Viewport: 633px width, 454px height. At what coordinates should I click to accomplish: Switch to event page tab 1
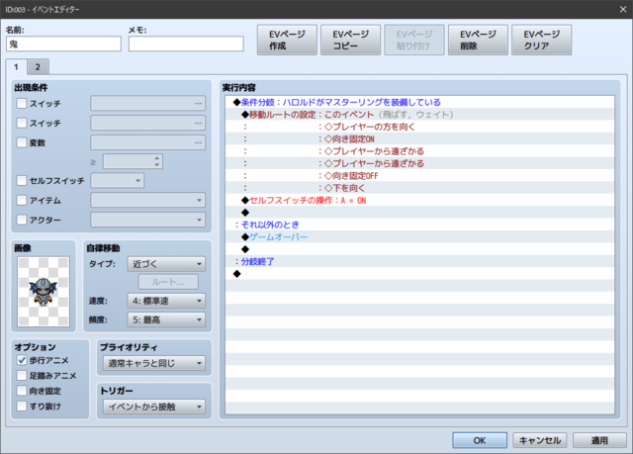[16, 67]
